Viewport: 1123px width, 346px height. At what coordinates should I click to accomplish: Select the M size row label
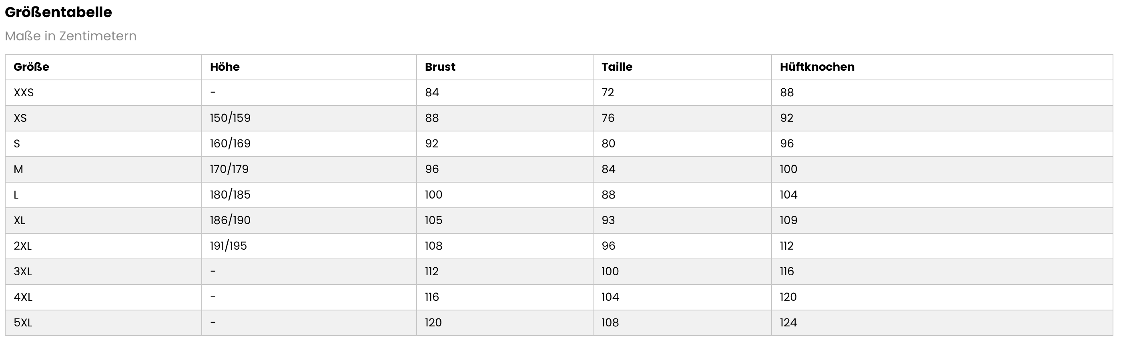(18, 169)
